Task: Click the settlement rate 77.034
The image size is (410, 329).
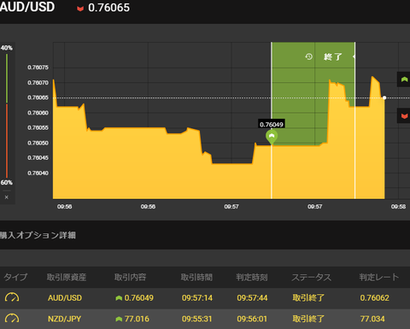Action: tap(372, 319)
